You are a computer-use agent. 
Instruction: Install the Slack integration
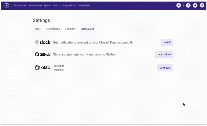point(167,42)
